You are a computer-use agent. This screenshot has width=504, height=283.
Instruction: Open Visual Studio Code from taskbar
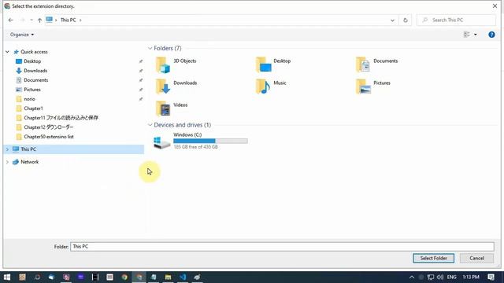[x=183, y=277]
